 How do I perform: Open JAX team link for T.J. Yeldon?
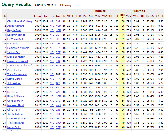[58, 83]
